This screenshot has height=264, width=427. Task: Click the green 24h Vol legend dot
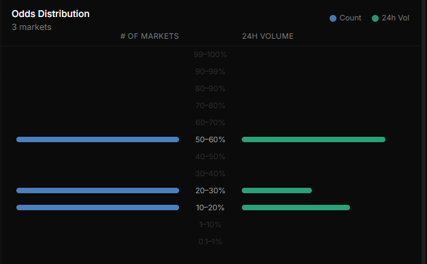375,18
